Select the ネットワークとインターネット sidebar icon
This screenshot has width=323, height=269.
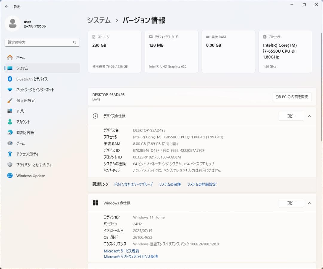point(9,90)
